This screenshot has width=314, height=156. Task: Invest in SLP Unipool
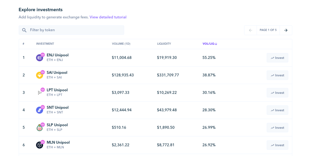(x=277, y=128)
